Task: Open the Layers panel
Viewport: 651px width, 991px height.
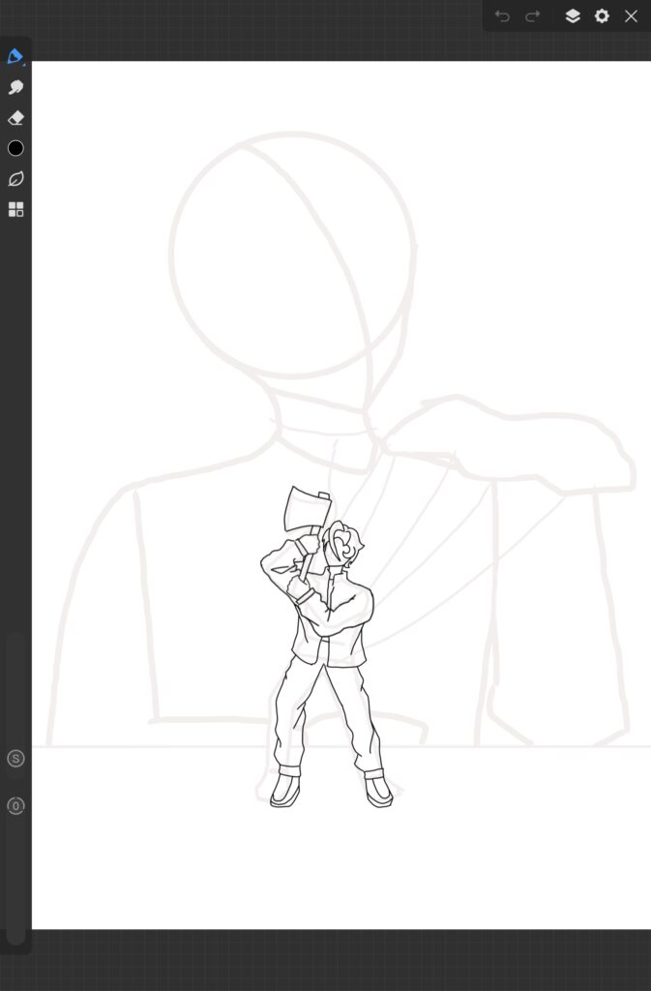Action: (573, 16)
